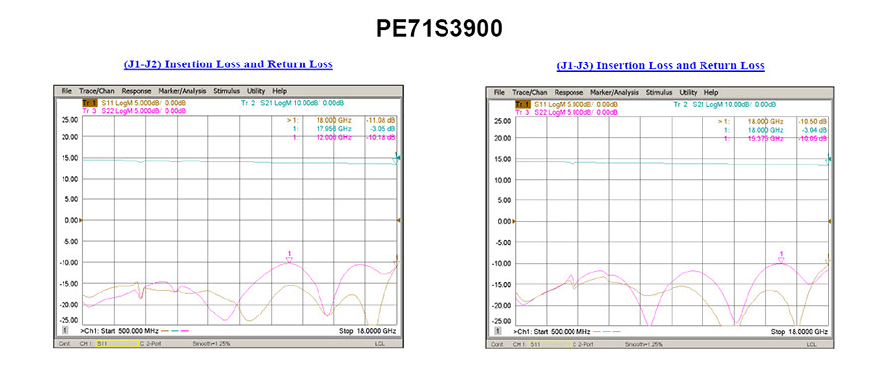Click reference level arrow at 0.00 in J1-J3 plot
The image size is (893, 378).
coord(513,221)
